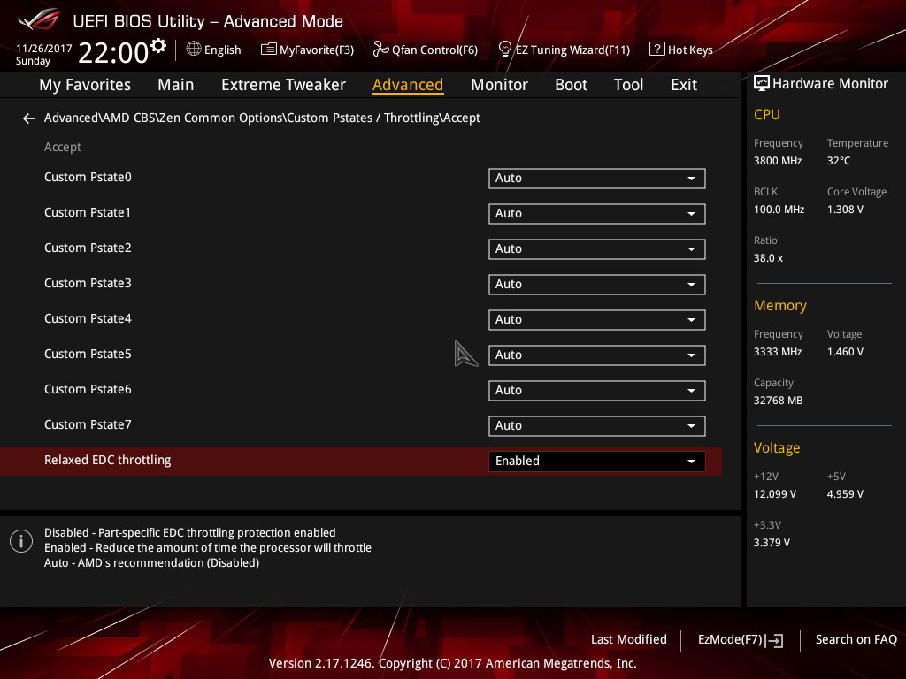Click the info icon beside help text
Image resolution: width=906 pixels, height=679 pixels.
[21, 541]
